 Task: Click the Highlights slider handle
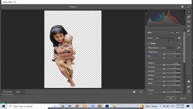click(x=164, y=73)
